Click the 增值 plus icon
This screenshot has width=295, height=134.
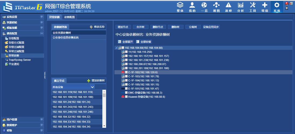click(265, 5)
